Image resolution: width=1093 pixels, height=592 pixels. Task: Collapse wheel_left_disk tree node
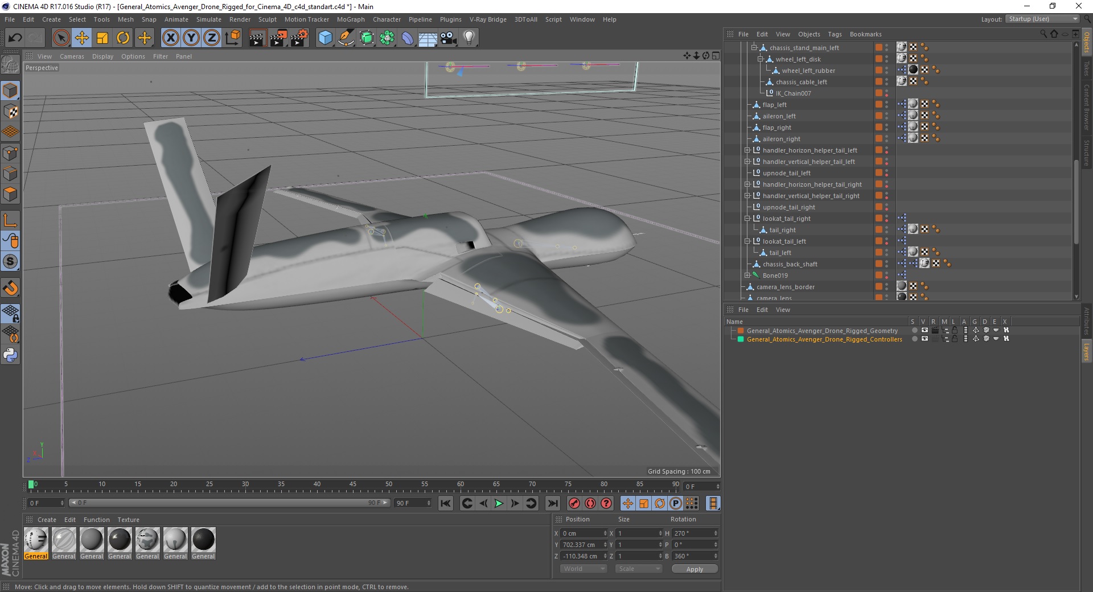(x=760, y=59)
